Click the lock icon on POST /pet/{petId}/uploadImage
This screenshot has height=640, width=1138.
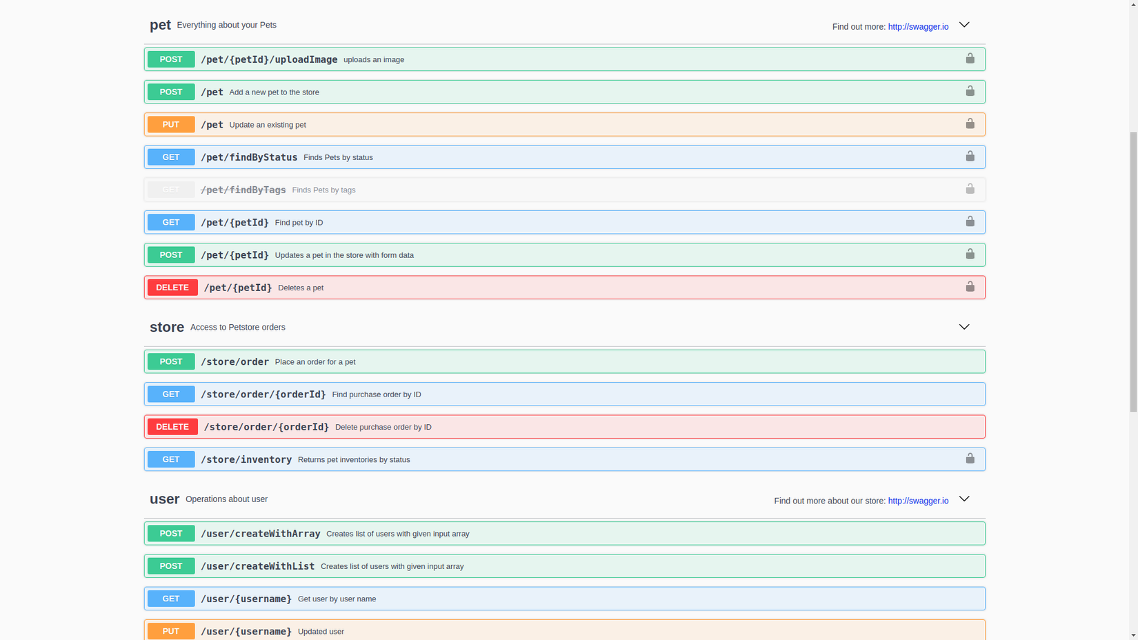970,59
